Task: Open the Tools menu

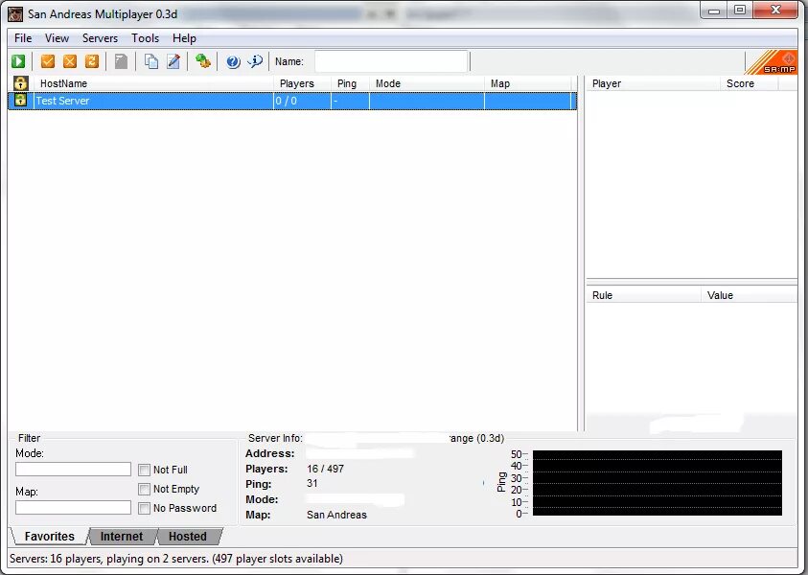Action: 145,38
